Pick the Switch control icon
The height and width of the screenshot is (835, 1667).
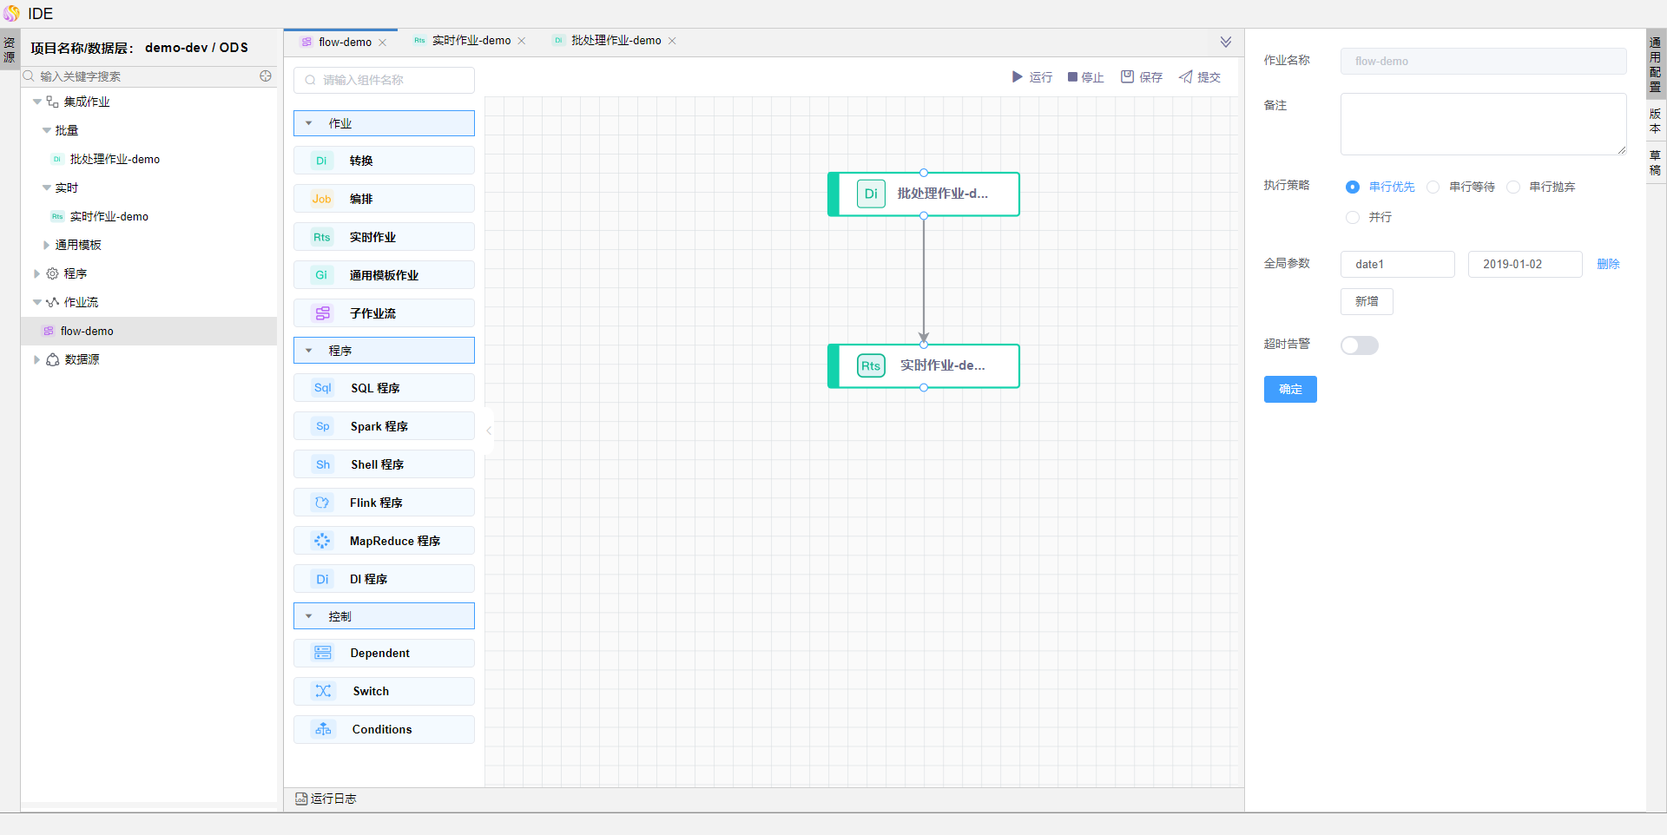[323, 691]
